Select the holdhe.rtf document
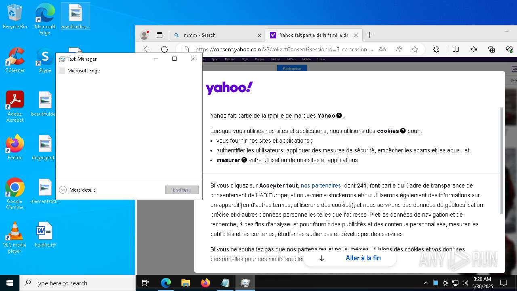The width and height of the screenshot is (517, 291). coord(45,235)
